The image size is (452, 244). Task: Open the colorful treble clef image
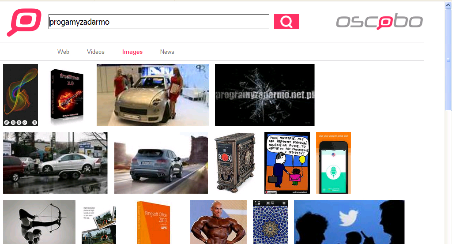[20, 95]
